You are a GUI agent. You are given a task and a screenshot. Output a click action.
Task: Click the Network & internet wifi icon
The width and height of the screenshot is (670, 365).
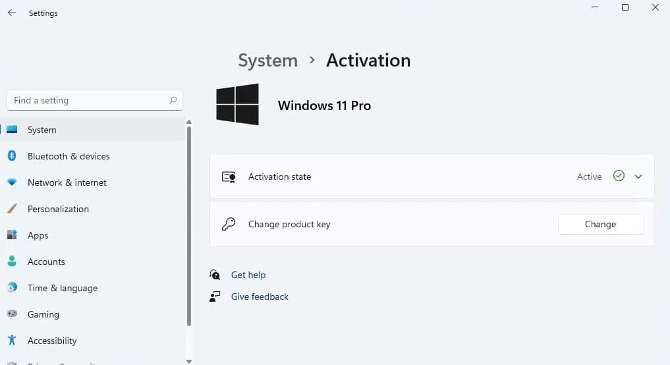pyautogui.click(x=12, y=182)
